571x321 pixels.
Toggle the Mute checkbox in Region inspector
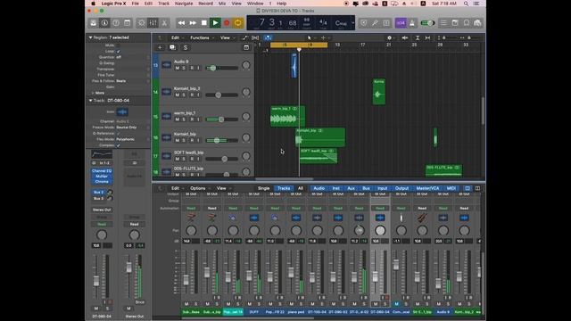[118, 45]
